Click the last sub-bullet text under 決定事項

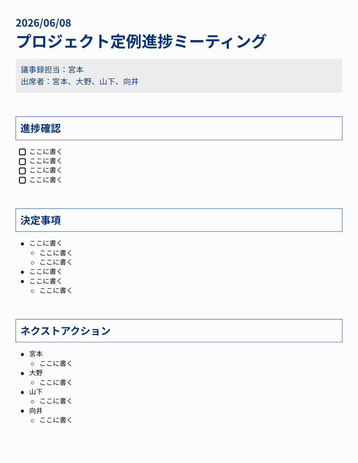tap(56, 290)
